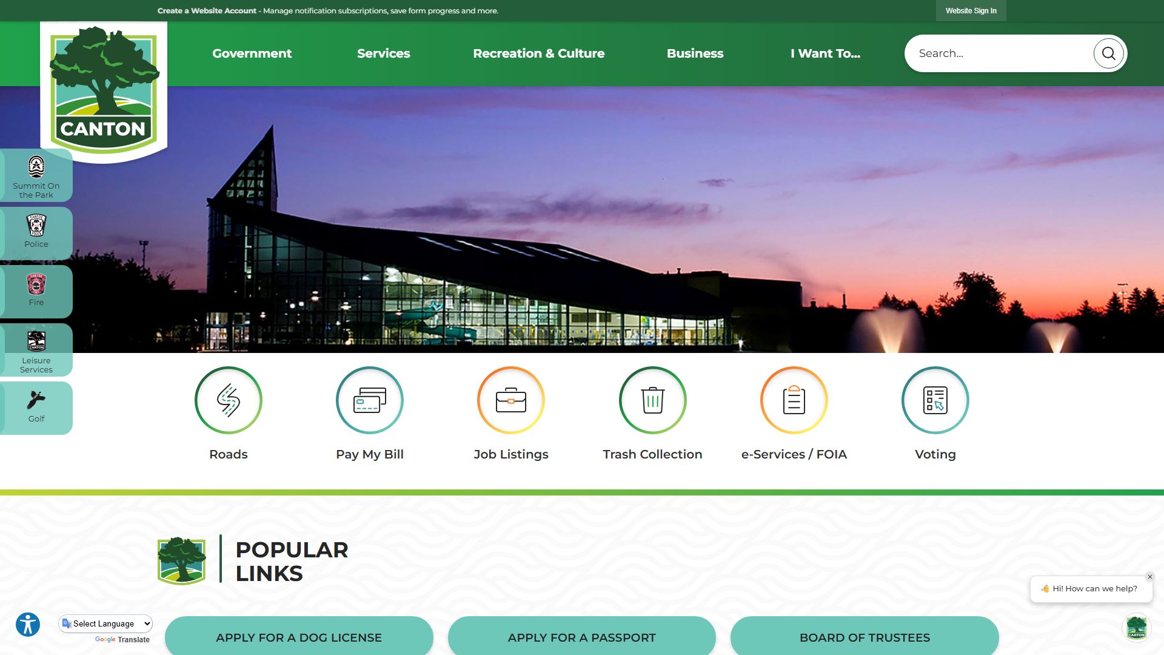Click Apply for a Passport

(581, 637)
